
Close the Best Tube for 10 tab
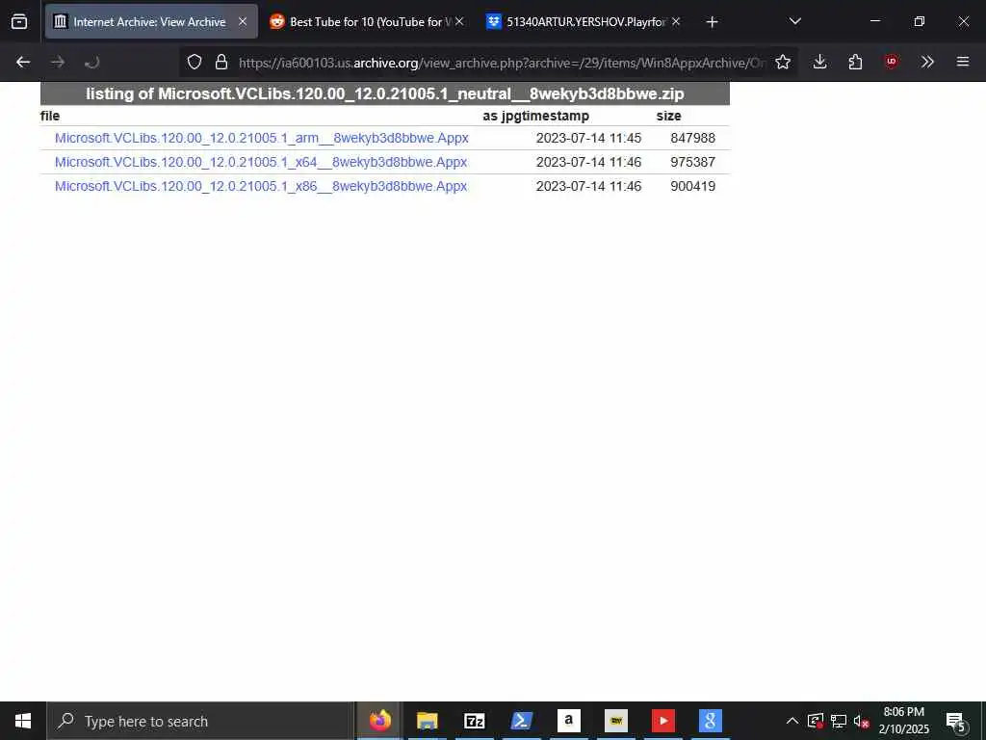459,22
